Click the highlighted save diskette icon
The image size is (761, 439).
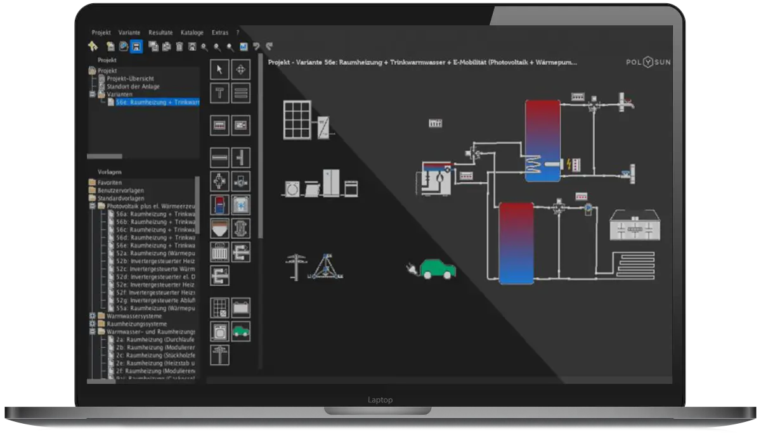pyautogui.click(x=136, y=46)
